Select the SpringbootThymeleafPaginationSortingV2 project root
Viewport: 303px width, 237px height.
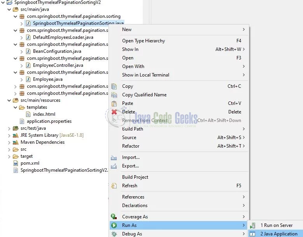click(58, 2)
